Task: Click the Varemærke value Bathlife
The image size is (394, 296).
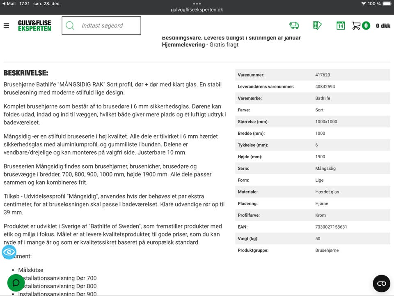Action: click(x=323, y=98)
